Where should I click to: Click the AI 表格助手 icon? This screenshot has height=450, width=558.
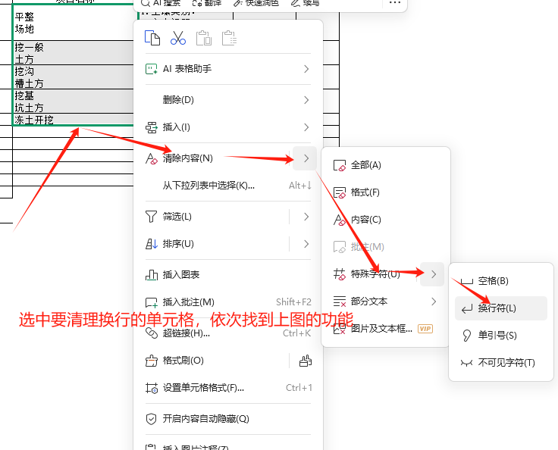point(151,69)
